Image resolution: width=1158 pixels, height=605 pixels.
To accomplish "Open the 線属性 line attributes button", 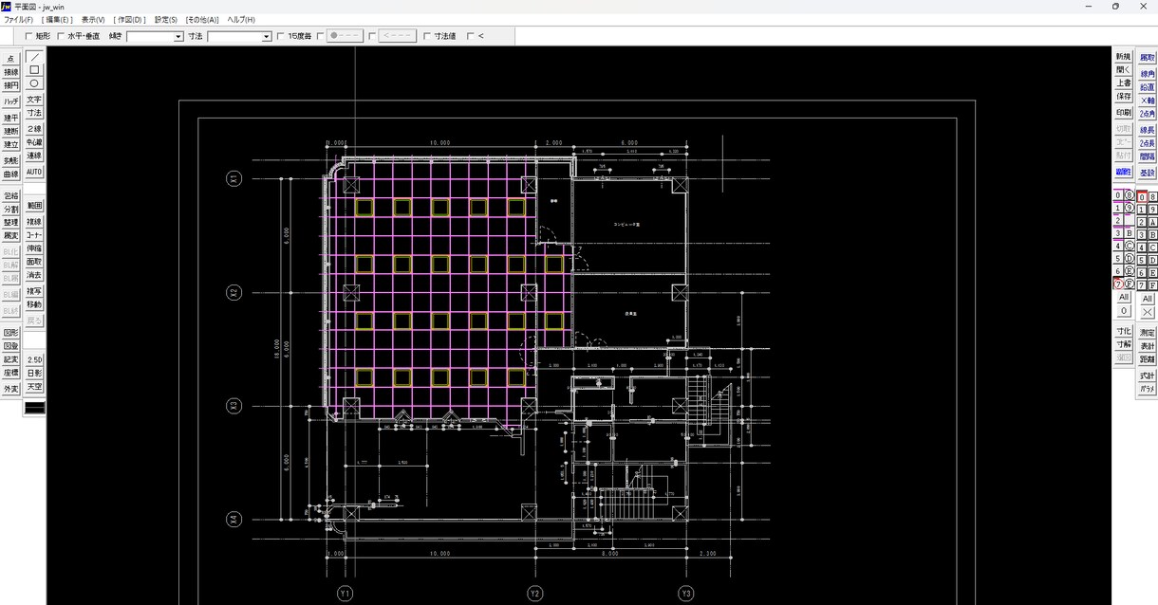I will [x=1123, y=173].
